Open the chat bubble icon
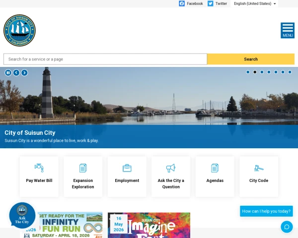 287,227
